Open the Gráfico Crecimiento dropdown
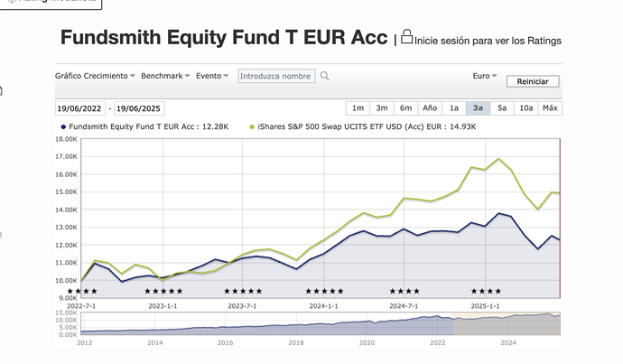This screenshot has width=623, height=364. point(95,76)
